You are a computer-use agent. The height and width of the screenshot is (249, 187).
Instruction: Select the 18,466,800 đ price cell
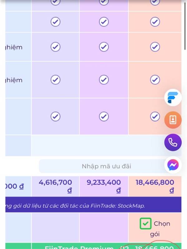click(155, 186)
